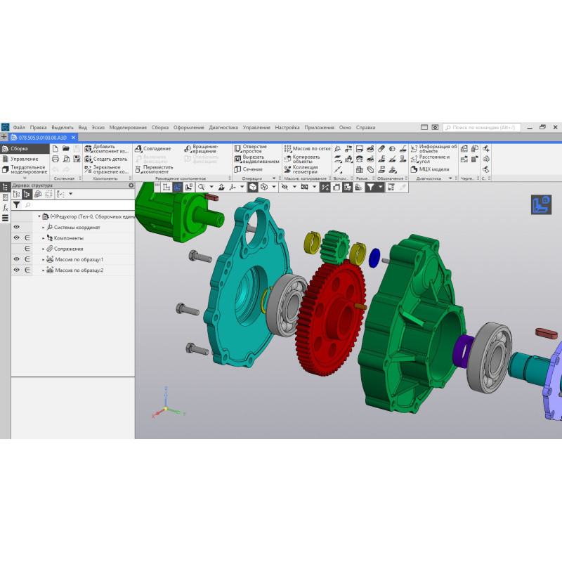The height and width of the screenshot is (562, 562).
Task: Choose the Coincidence mate tool
Action: 138,149
